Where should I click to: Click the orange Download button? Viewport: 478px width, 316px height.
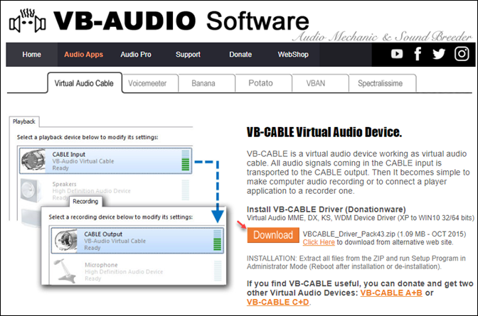pyautogui.click(x=273, y=235)
